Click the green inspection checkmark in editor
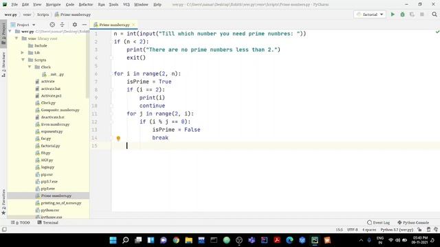This screenshot has height=247, width=440. coord(437,32)
